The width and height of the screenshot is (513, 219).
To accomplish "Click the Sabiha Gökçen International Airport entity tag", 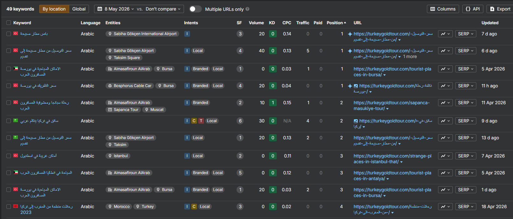I will coord(142,34).
